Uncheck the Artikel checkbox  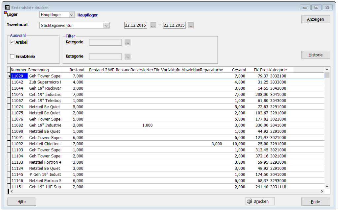pos(12,42)
